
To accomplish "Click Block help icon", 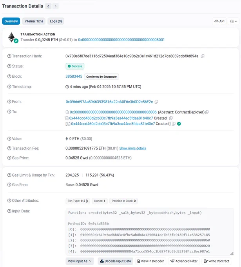I will point(9,77).
